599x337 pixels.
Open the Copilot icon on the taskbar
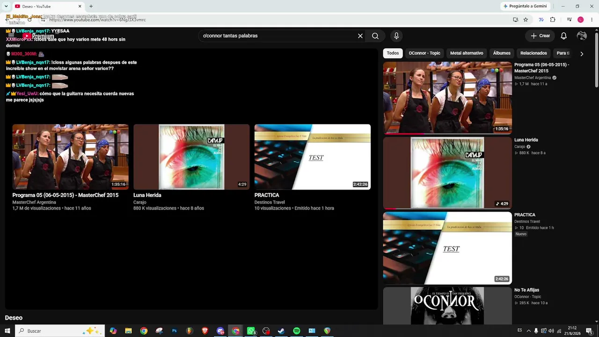[113, 331]
